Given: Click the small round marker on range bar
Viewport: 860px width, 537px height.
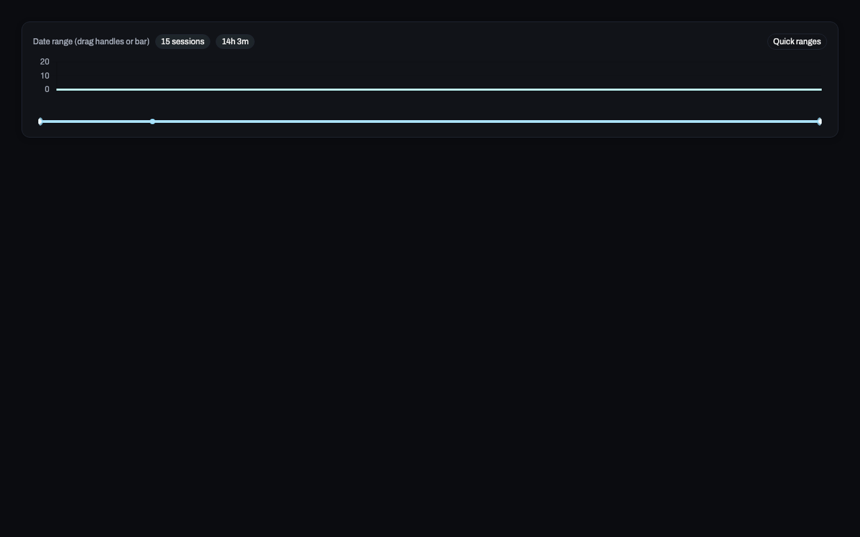Looking at the screenshot, I should point(153,121).
